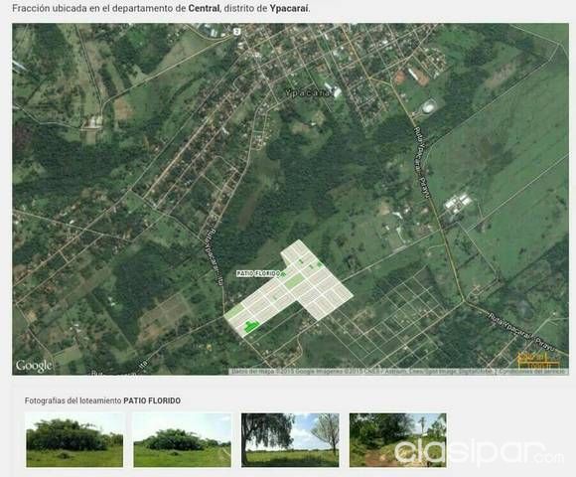Click the Google logo on the map
The width and height of the screenshot is (576, 477).
coord(34,366)
